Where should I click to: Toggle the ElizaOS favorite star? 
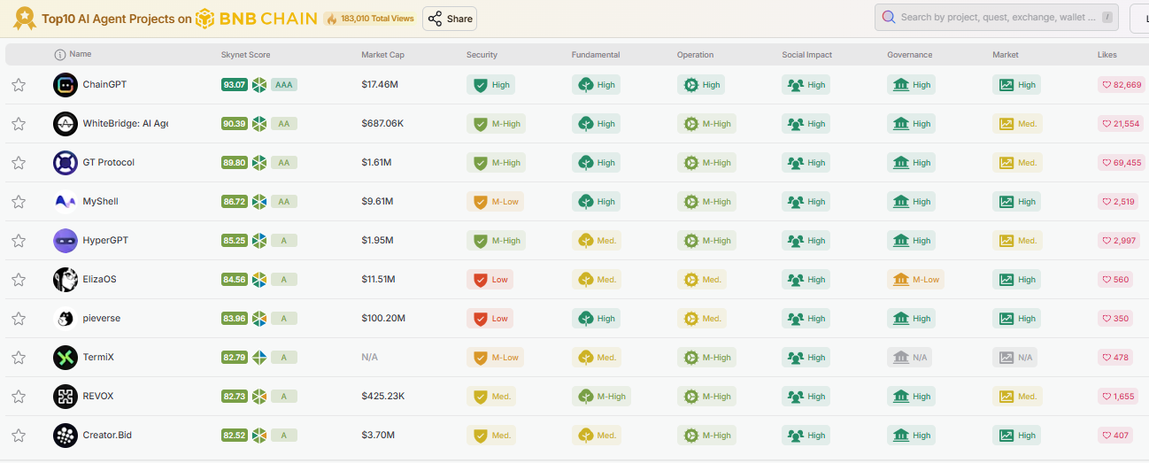click(x=18, y=280)
